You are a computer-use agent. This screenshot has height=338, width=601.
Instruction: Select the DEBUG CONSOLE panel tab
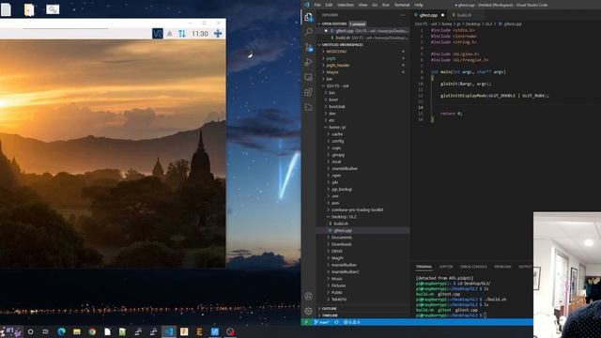point(473,267)
